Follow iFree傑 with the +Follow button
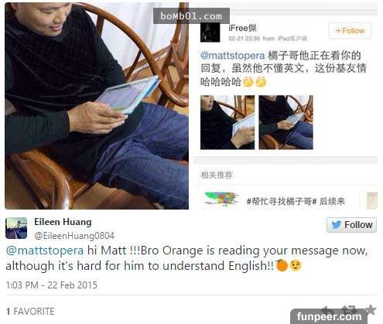This screenshot has width=383, height=324. (x=350, y=31)
